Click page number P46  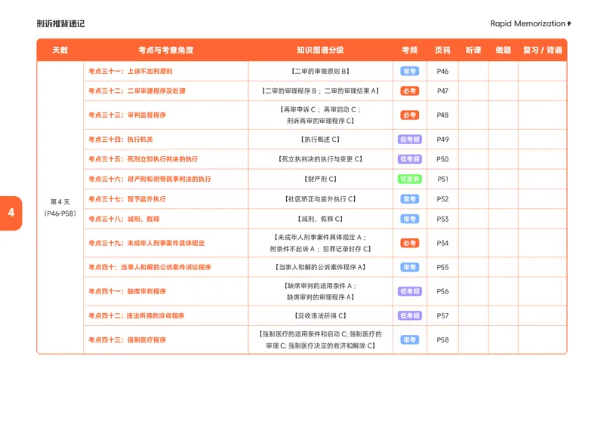pos(442,71)
